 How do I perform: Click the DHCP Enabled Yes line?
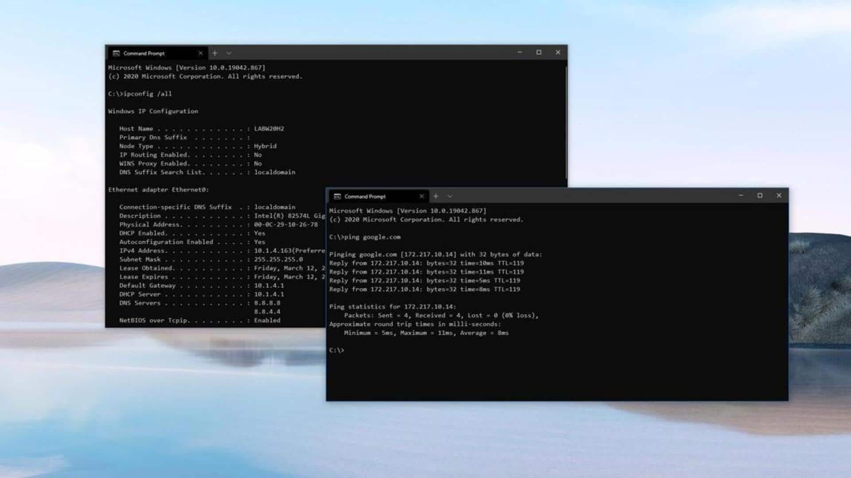click(x=192, y=233)
